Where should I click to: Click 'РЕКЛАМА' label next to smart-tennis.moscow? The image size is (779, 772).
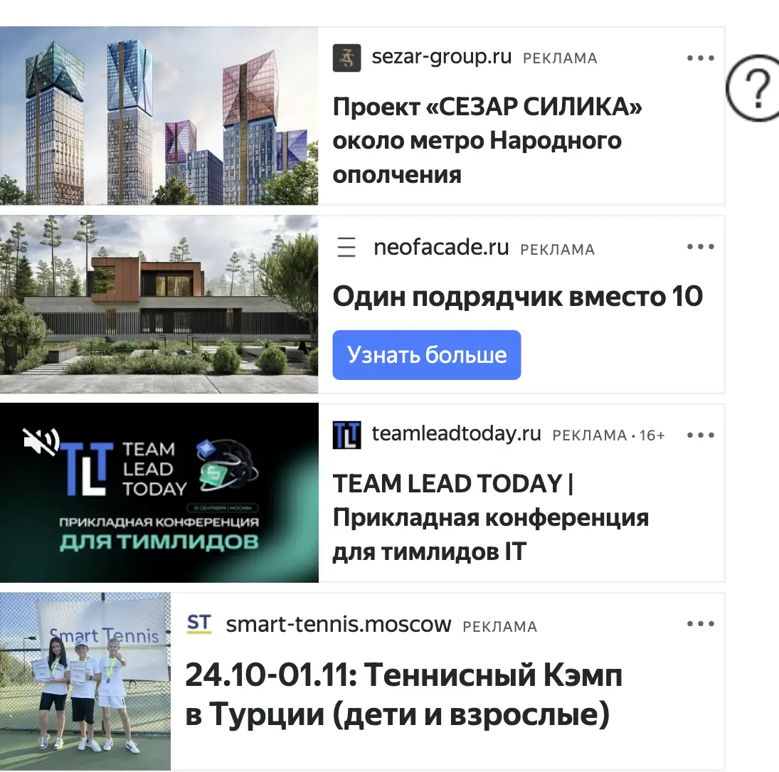(x=500, y=626)
